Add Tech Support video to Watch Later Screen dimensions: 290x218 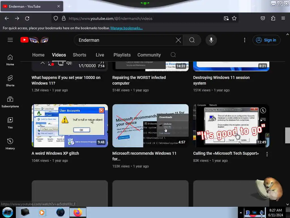263,111
